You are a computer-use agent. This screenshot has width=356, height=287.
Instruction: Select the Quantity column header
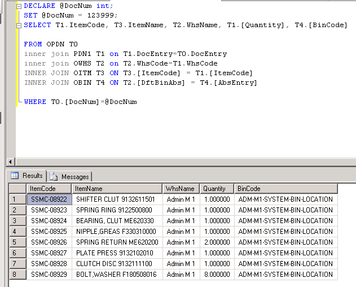[217, 189]
